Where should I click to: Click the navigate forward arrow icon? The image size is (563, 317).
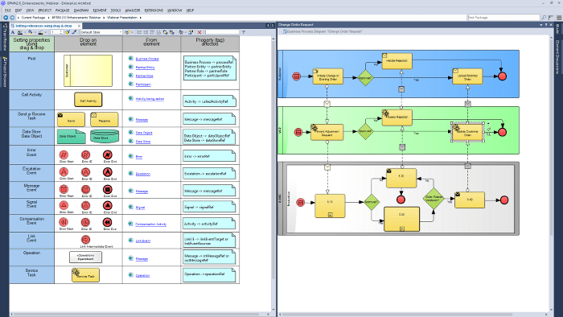pyautogui.click(x=12, y=17)
